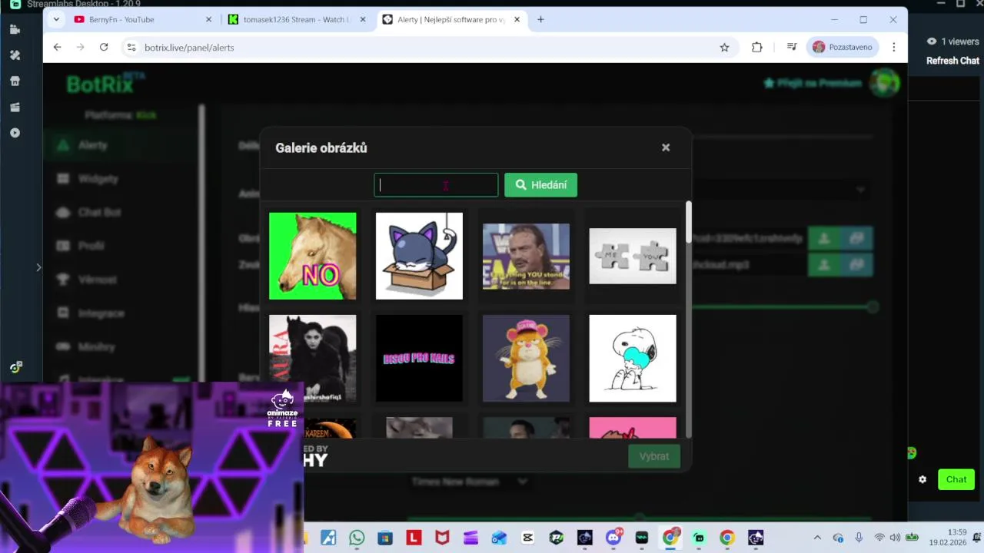Close the Galerie obrázků dialog
Screen dimensions: 984x553
coord(666,147)
